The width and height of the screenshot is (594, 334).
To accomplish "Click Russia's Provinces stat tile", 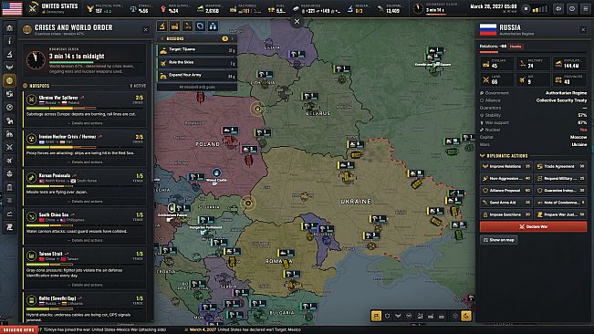I will pos(570,79).
